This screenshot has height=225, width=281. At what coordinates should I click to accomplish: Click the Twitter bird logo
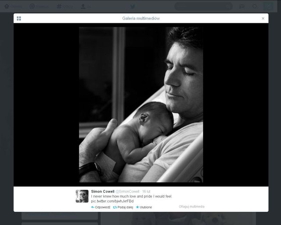[x=133, y=7]
